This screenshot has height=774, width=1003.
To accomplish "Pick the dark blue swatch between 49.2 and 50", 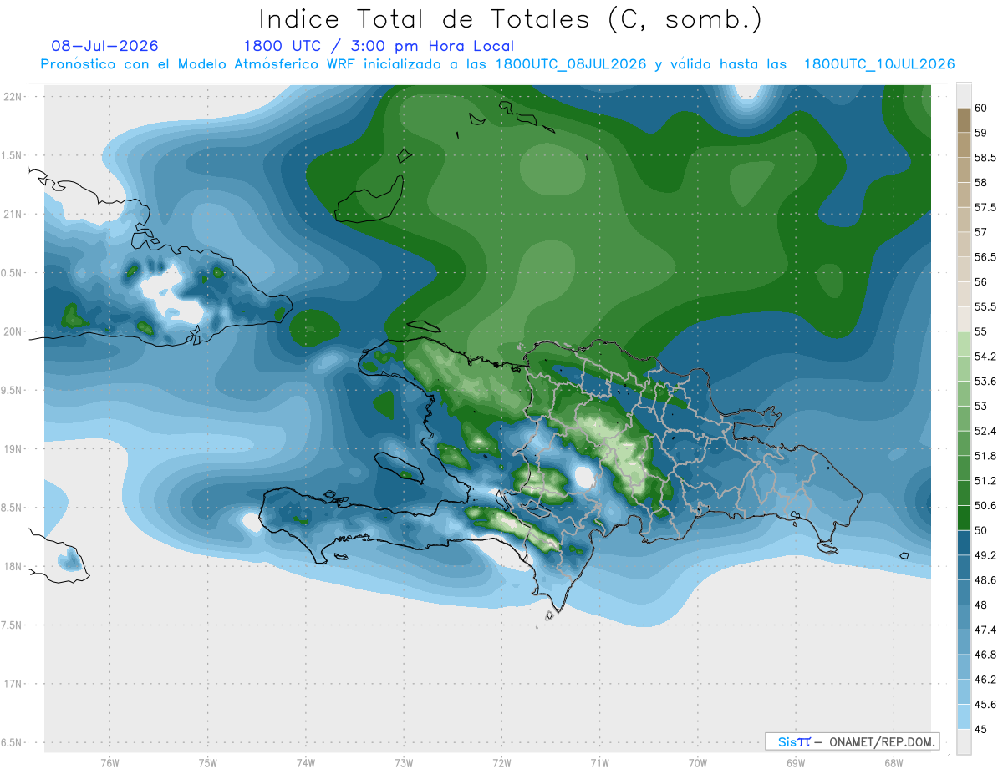I will tap(964, 544).
